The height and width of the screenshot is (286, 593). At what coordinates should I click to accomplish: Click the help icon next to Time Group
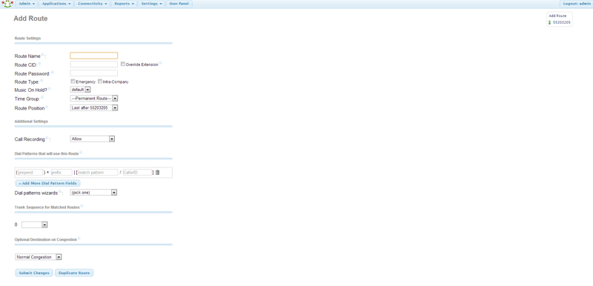tap(42, 98)
